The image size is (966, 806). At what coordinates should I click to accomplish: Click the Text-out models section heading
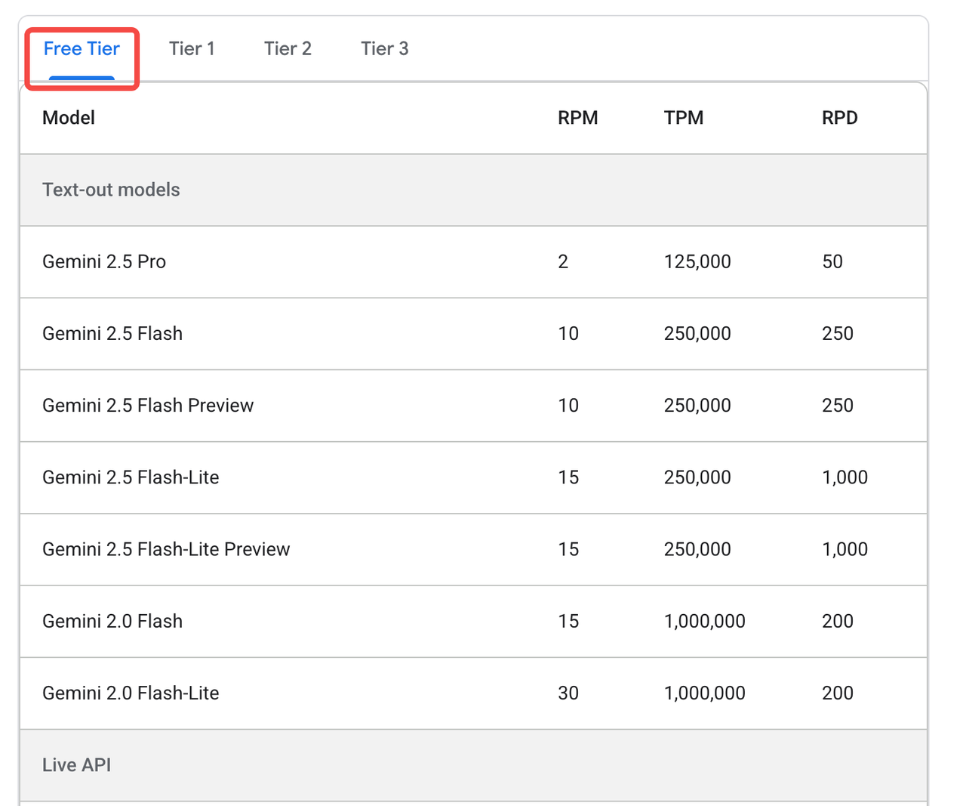pos(111,190)
